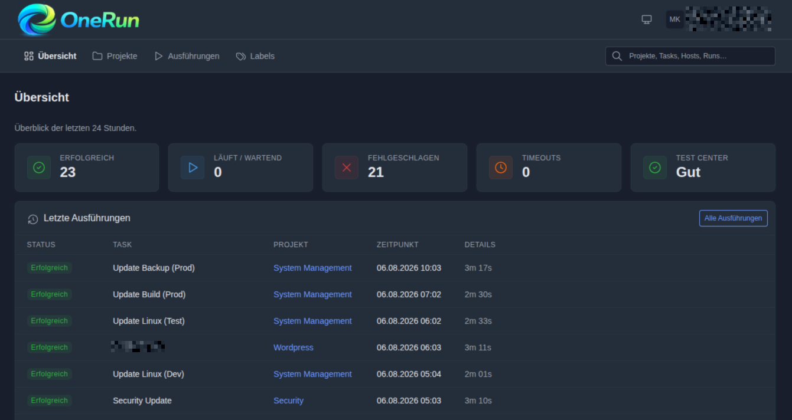Viewport: 792px width, 420px height.
Task: Click Erfolgreich badge in Update Backup (Prod) row
Action: (50, 268)
